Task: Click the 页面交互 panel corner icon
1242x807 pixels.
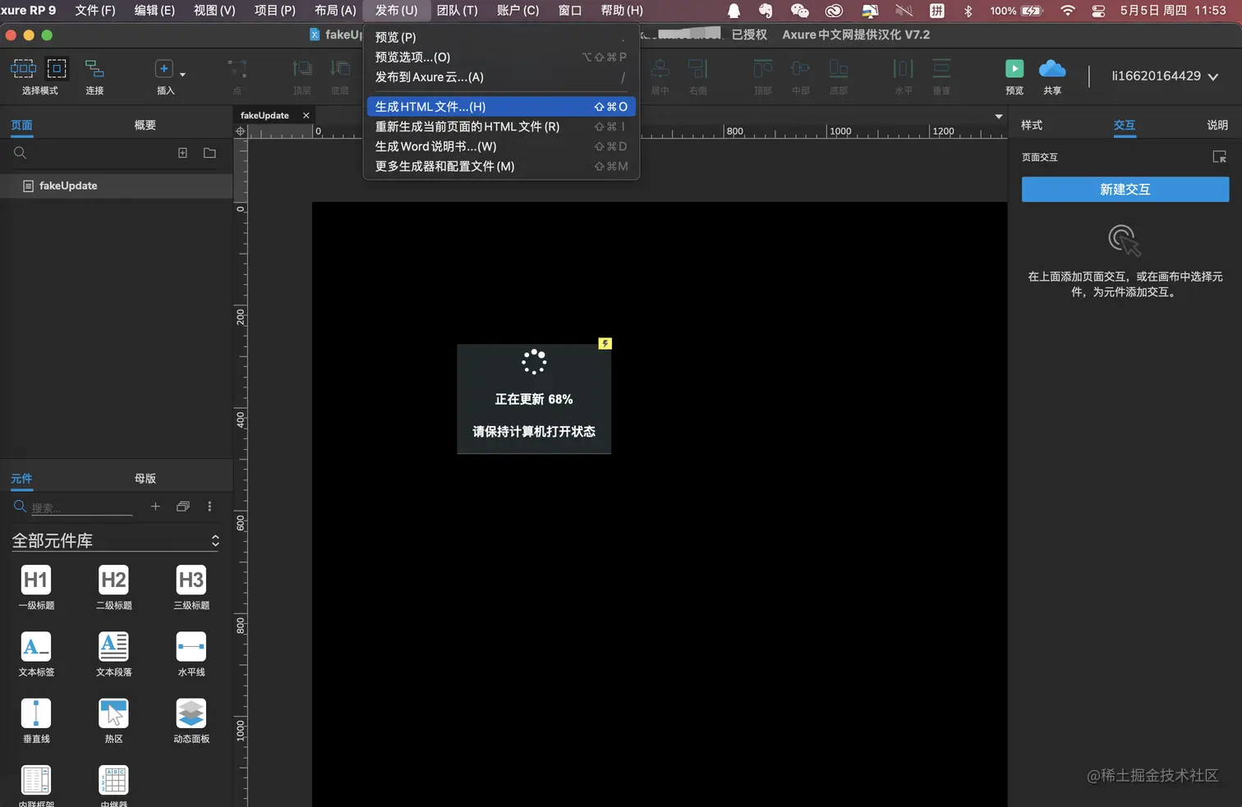Action: (1219, 157)
